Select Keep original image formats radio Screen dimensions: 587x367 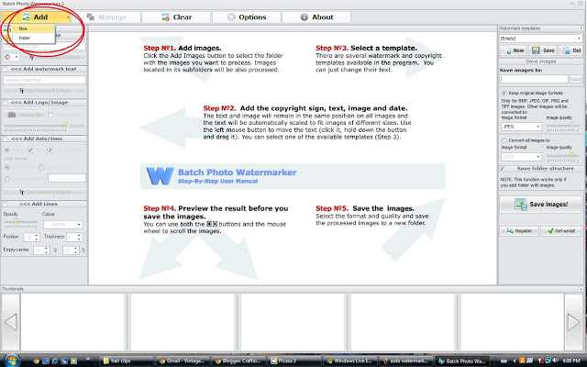tap(504, 93)
